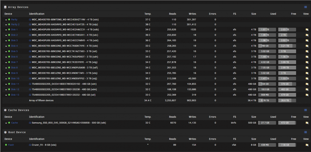Click the array total used bar 9.78 TB
Viewport: 311px width, 152px height.
267,101
